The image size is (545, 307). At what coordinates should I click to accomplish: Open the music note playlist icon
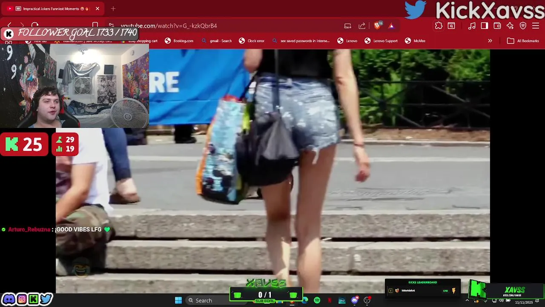click(x=472, y=26)
